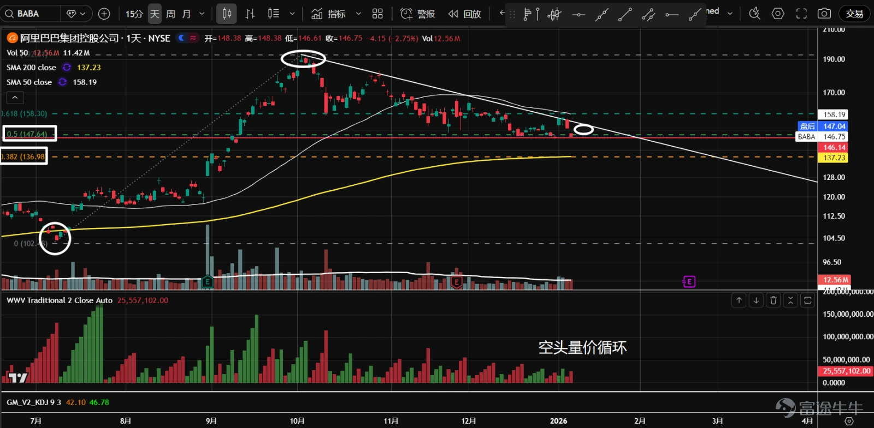
Task: Add a symbol to compare with plus icon
Action: click(x=104, y=14)
